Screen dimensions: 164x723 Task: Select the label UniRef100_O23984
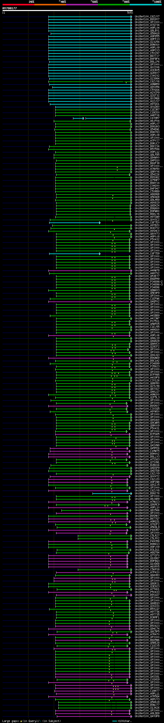click(x=147, y=78)
